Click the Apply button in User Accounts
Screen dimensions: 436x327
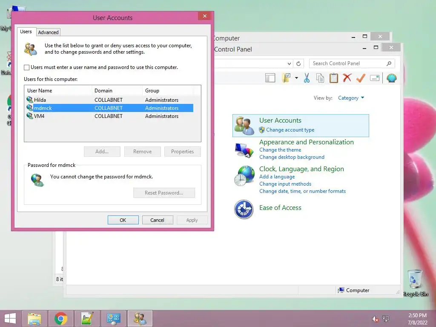(x=192, y=220)
